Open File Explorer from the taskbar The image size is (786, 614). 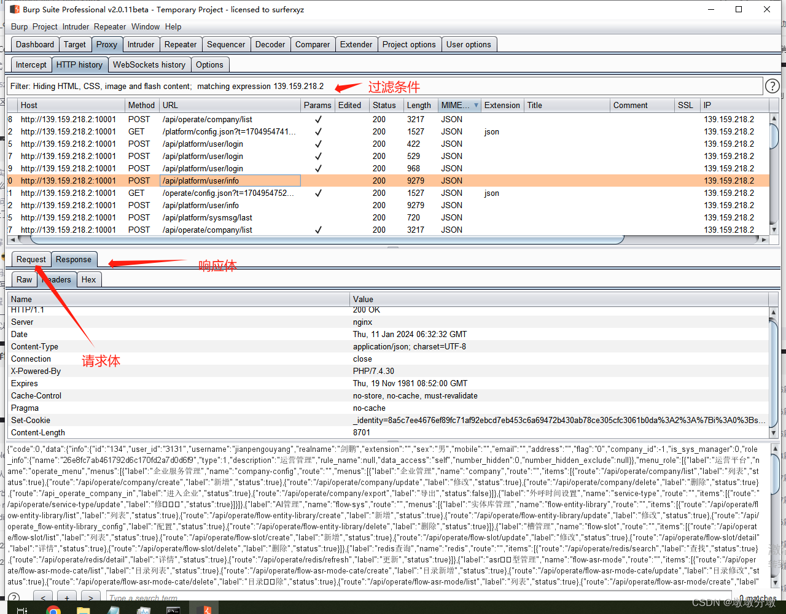point(83,610)
